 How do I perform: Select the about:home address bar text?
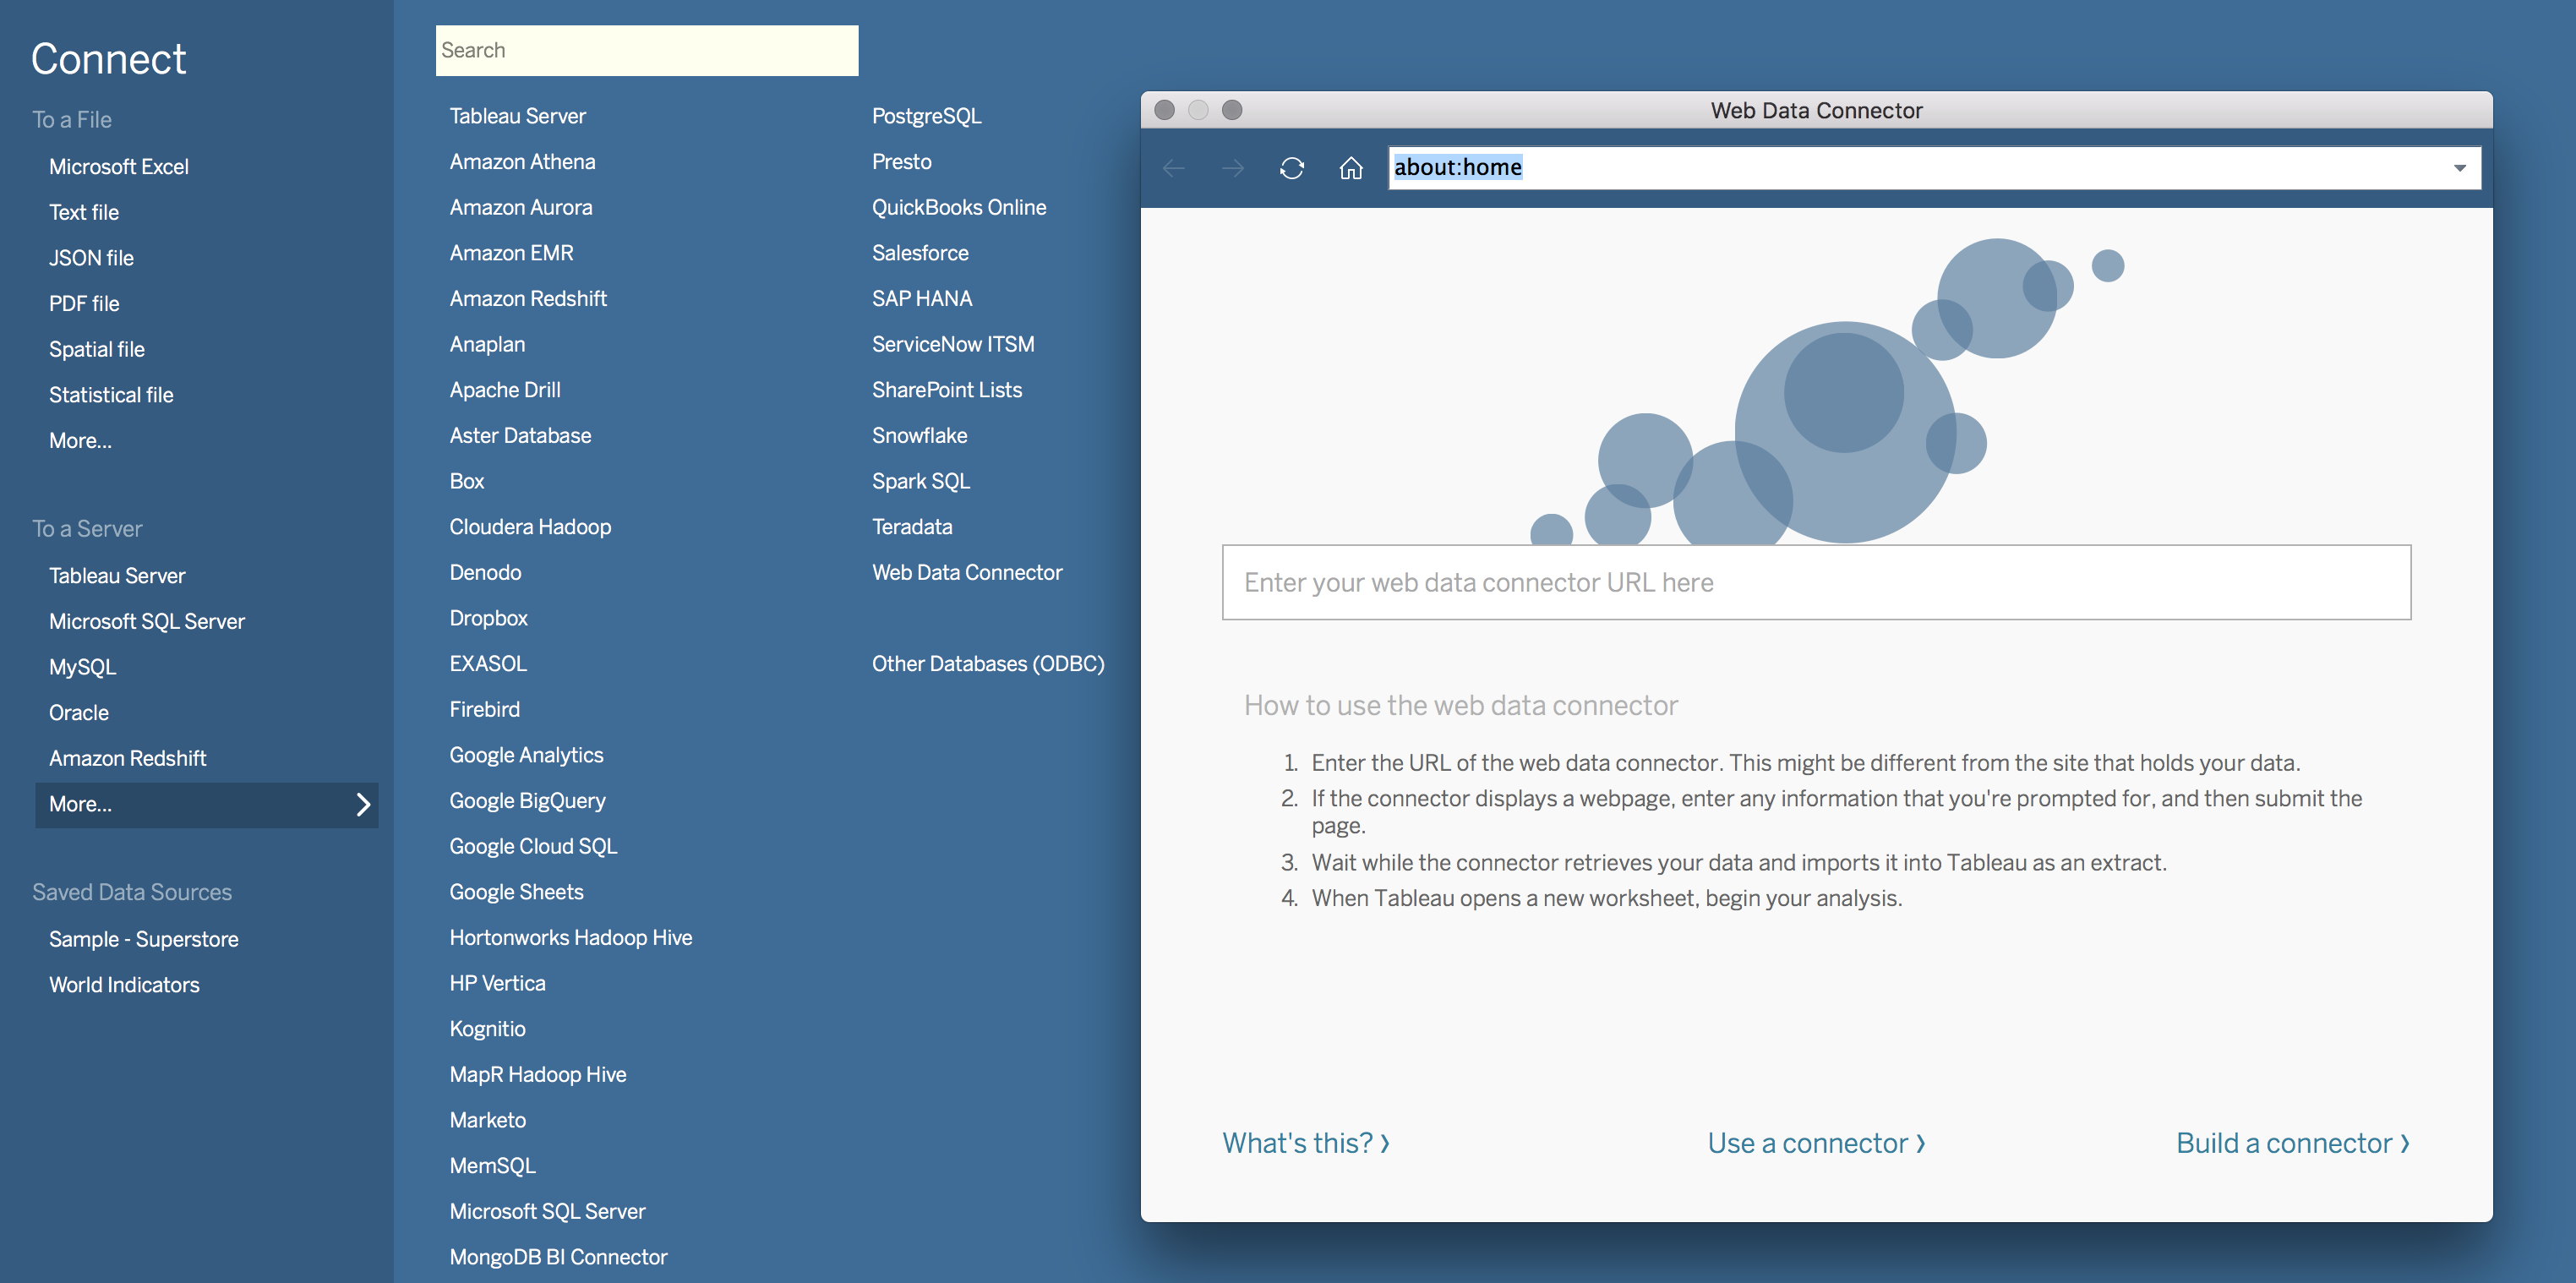point(1457,168)
